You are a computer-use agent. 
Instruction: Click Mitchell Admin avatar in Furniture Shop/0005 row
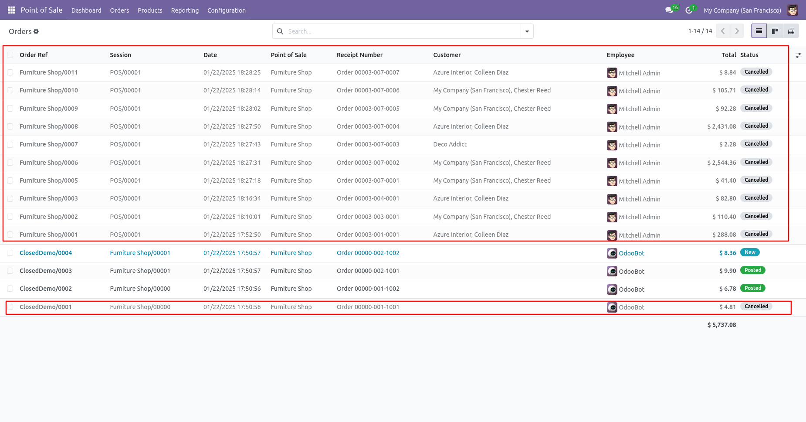coord(612,181)
